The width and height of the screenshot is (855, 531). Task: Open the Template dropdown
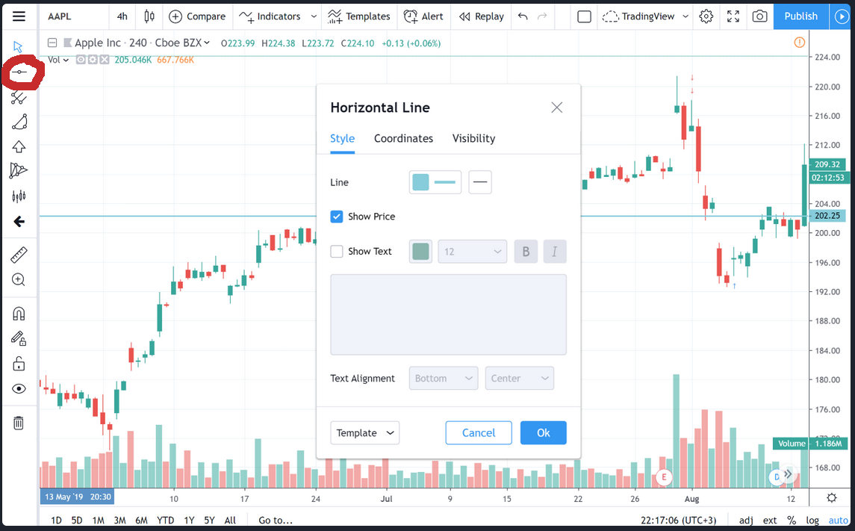[365, 433]
